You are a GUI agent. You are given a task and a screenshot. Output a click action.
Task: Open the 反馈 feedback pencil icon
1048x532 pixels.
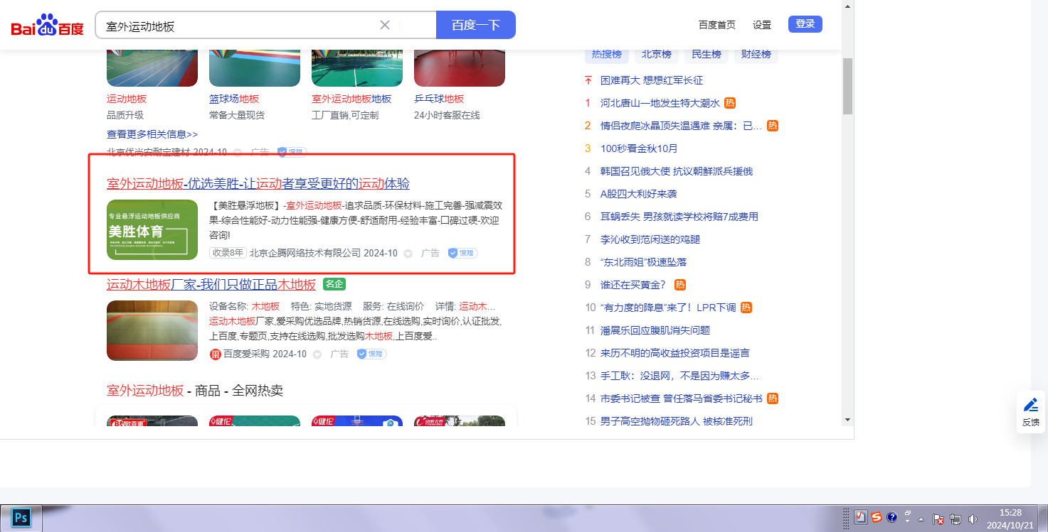[x=1030, y=405]
